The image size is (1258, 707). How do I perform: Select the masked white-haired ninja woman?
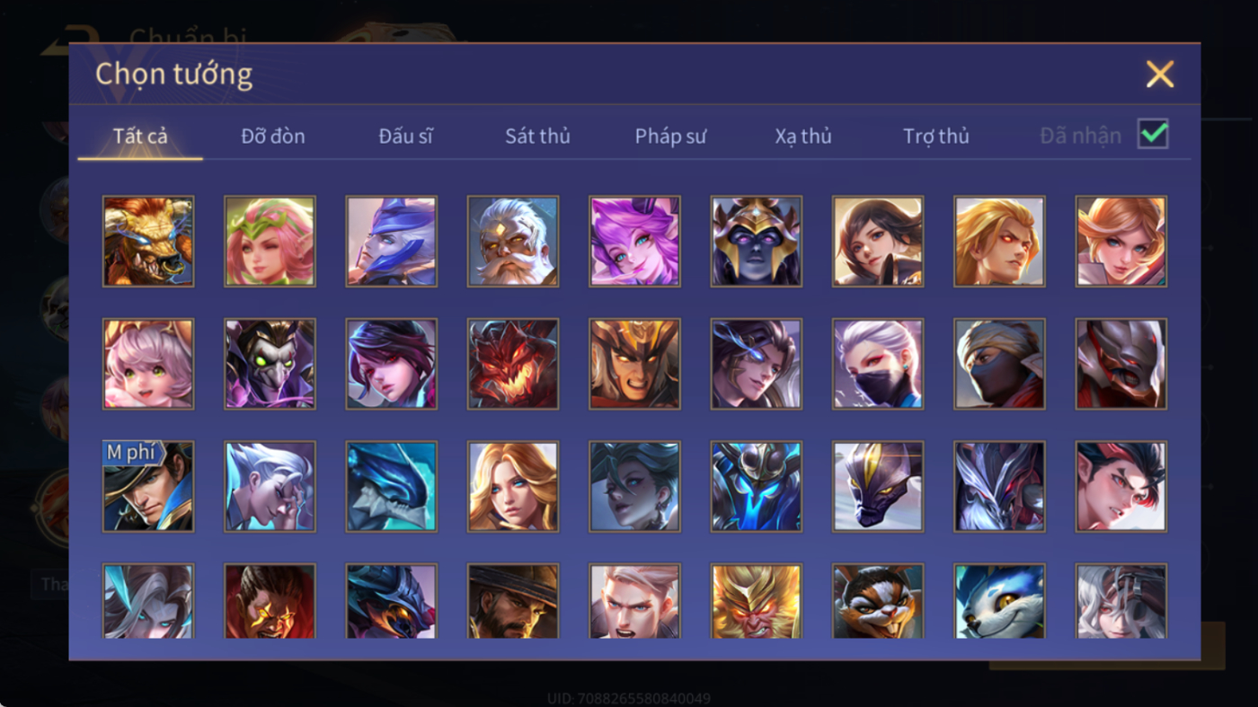(878, 364)
